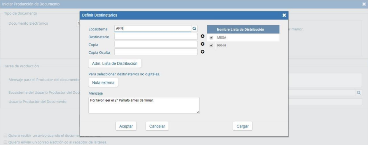
Task: Enable 'Quiero enviar un correo electrónico' checkbox
Action: [5, 142]
